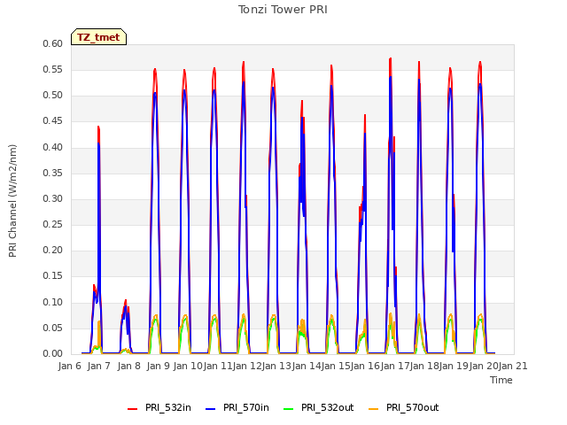This screenshot has width=567, height=425.
Task: Click the 0.25 y-axis tick label
Action: coord(53,224)
